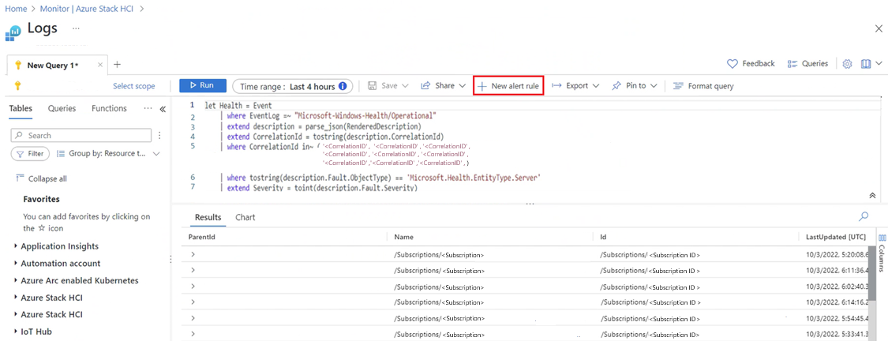Select the Chart tab

coord(245,218)
